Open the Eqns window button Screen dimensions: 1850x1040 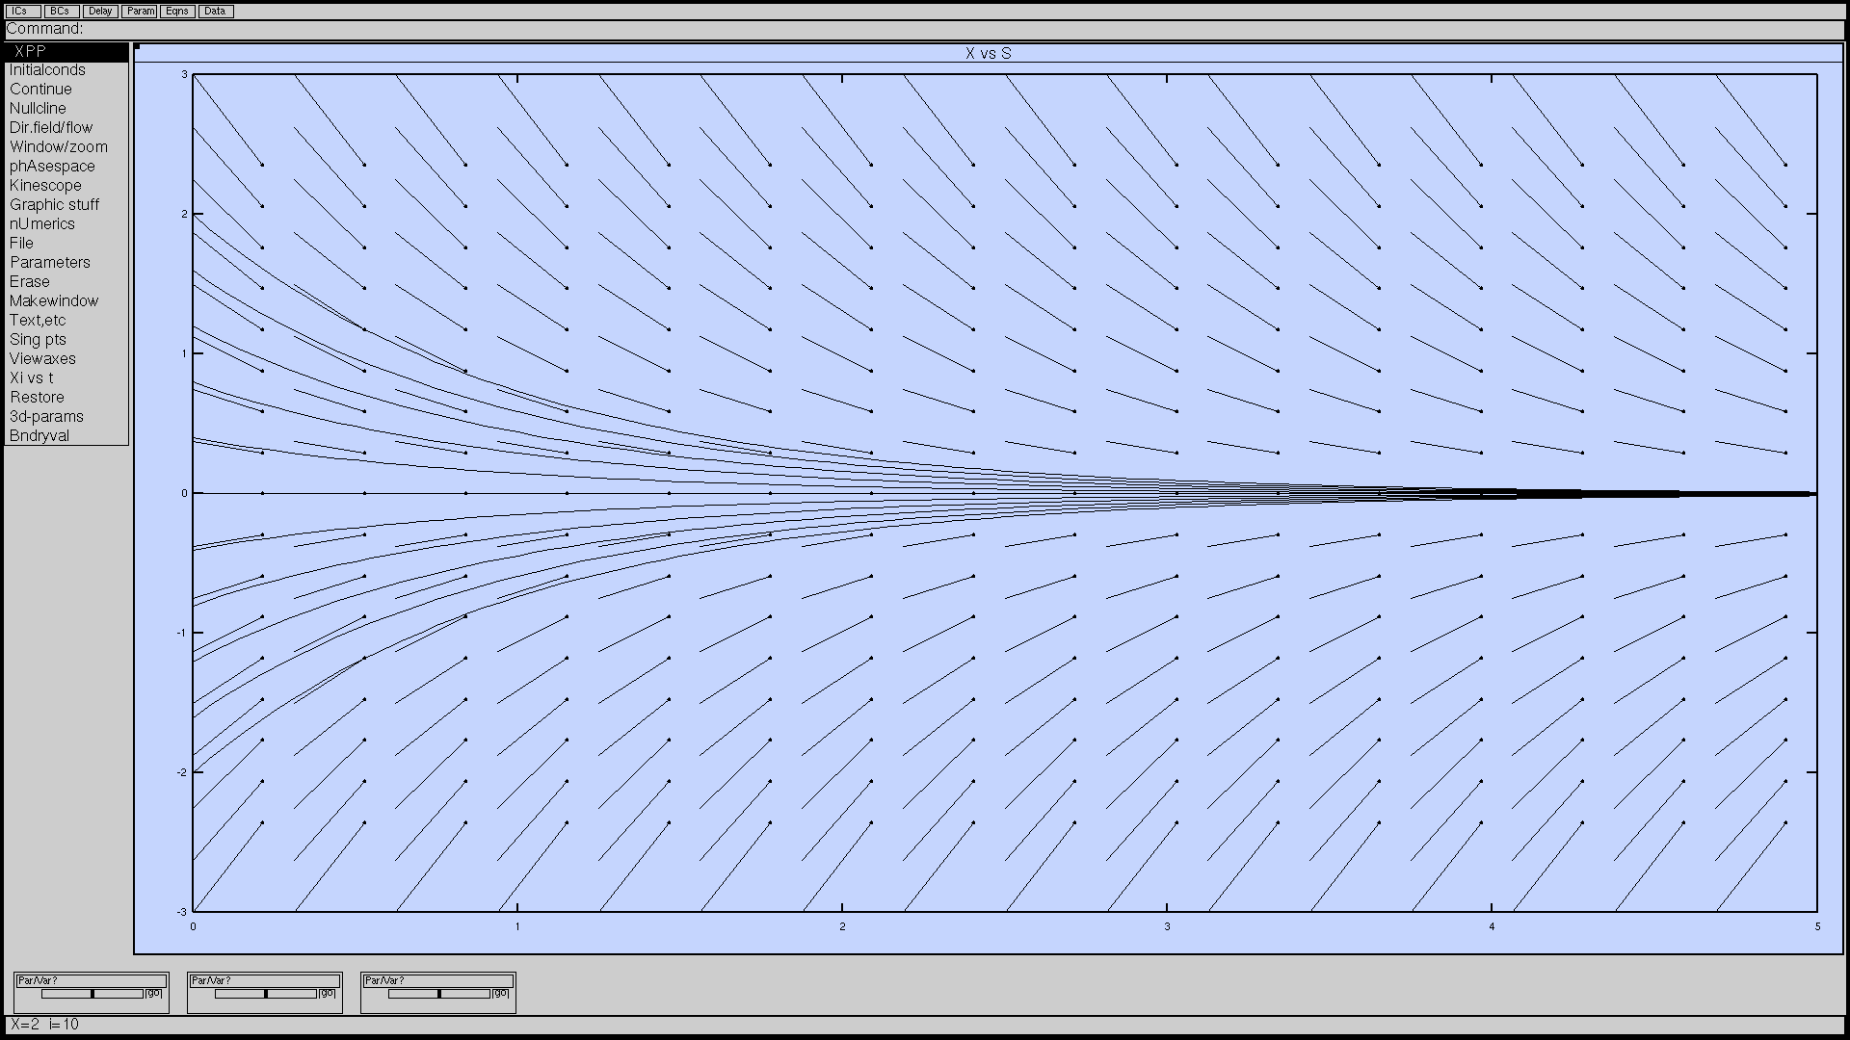177,12
